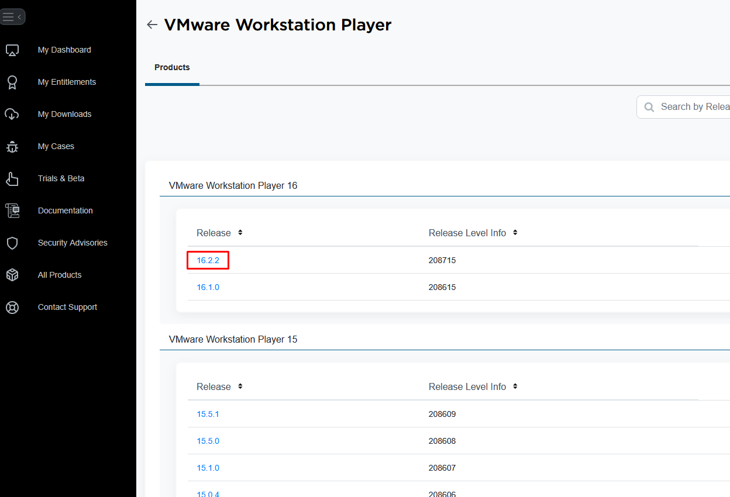Click the Trials & Beta hand icon

tap(12, 179)
